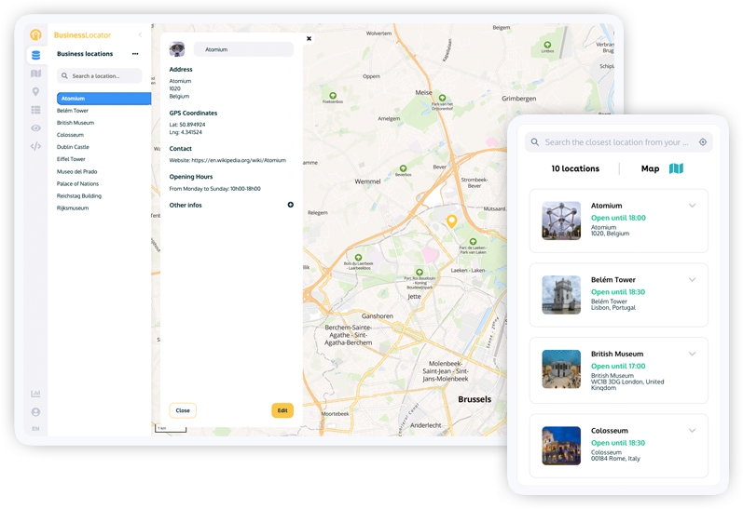The height and width of the screenshot is (509, 743).
Task: Open the statistics chart sidebar icon
Action: (35, 394)
